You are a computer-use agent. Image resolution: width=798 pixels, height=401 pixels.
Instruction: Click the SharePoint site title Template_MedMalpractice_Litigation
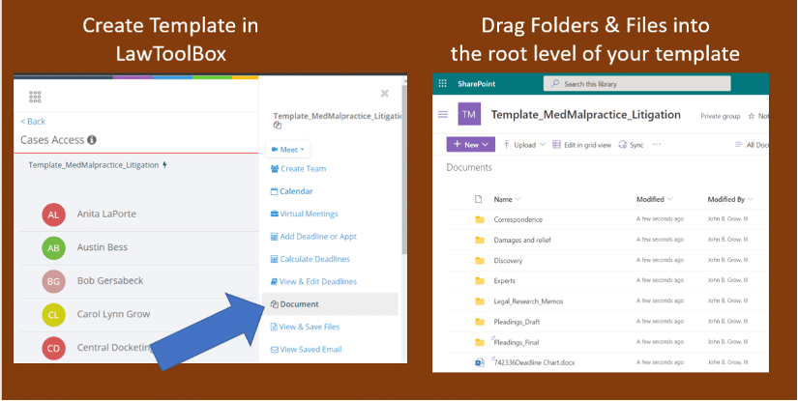click(x=586, y=115)
